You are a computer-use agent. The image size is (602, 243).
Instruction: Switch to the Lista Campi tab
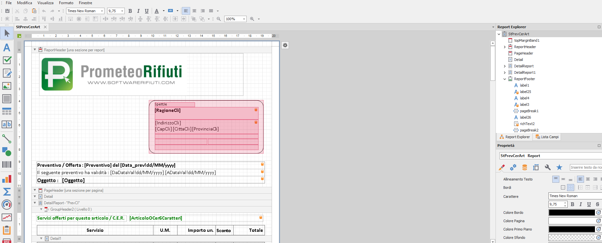(x=547, y=137)
